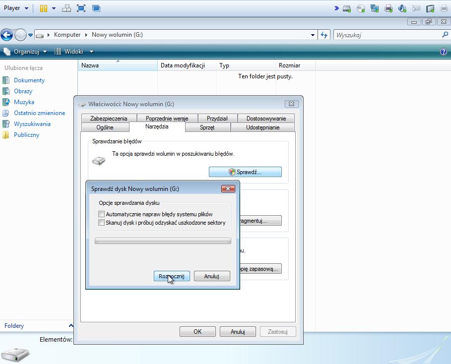Switch to the Przydział tab

(217, 118)
